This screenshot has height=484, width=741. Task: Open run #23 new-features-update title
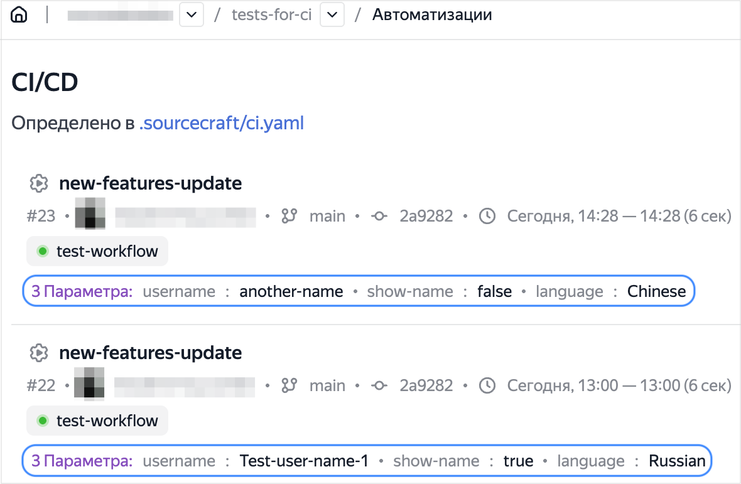click(x=150, y=184)
